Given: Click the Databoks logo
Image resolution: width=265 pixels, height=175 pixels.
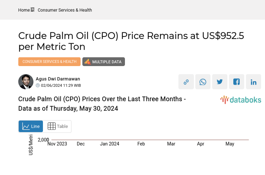Looking at the screenshot, I should coord(241,100).
